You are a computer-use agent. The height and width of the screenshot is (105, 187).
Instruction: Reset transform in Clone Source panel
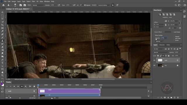tap(180, 28)
